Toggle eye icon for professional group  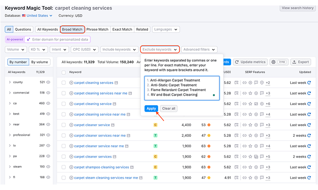[48, 135]
